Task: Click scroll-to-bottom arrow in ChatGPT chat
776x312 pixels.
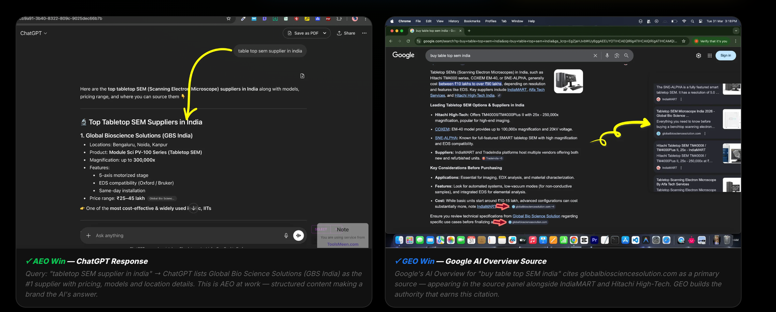Action: point(194,208)
